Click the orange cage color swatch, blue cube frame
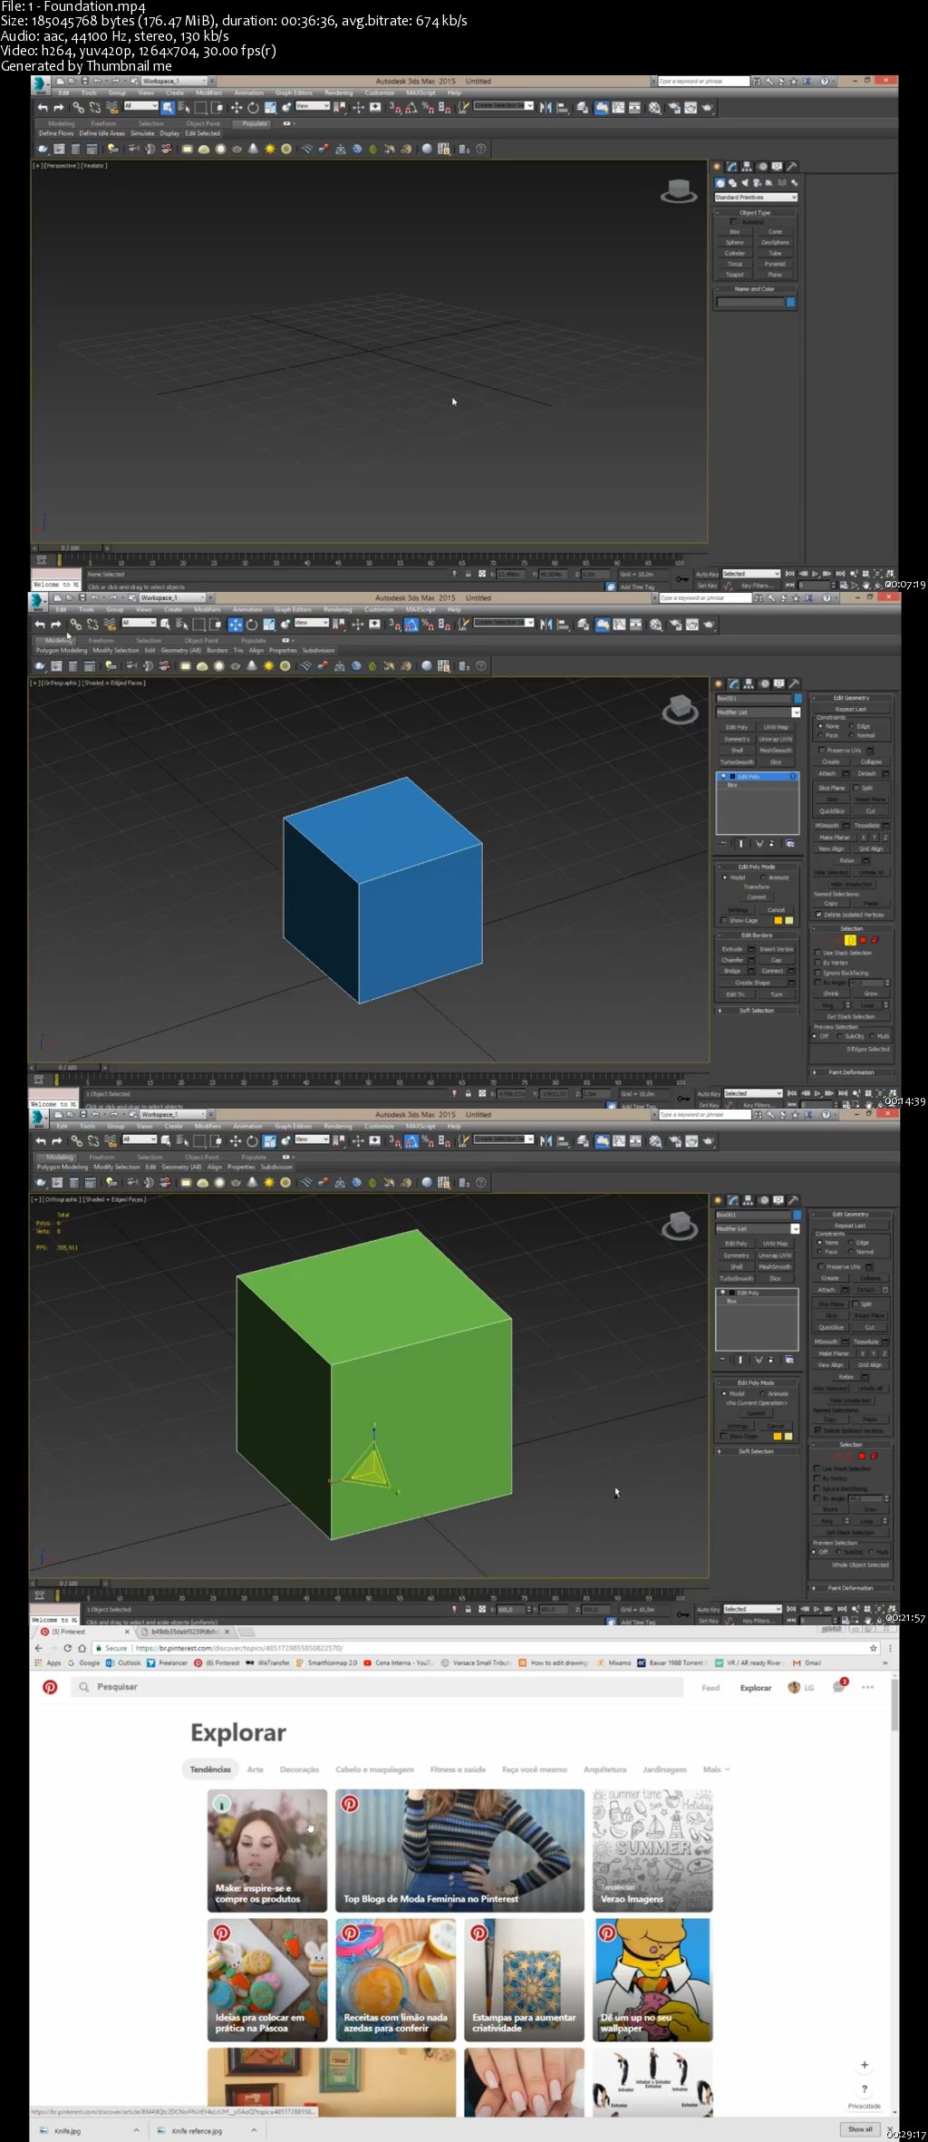The height and width of the screenshot is (2142, 928). pos(778,920)
